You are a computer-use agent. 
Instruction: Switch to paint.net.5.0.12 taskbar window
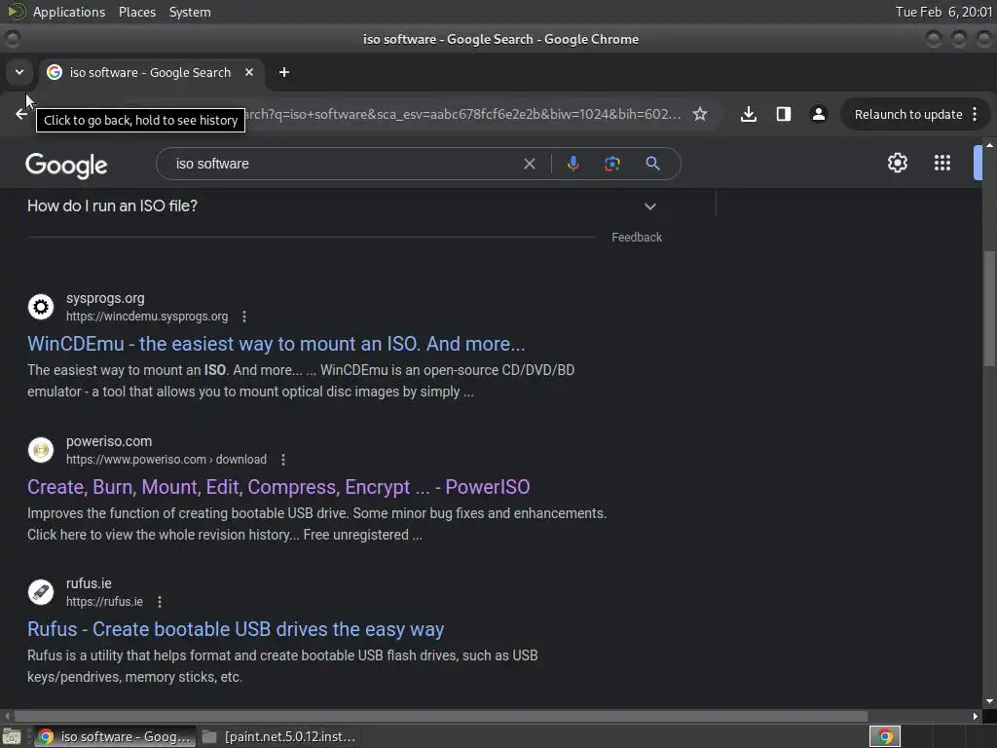[x=278, y=736]
